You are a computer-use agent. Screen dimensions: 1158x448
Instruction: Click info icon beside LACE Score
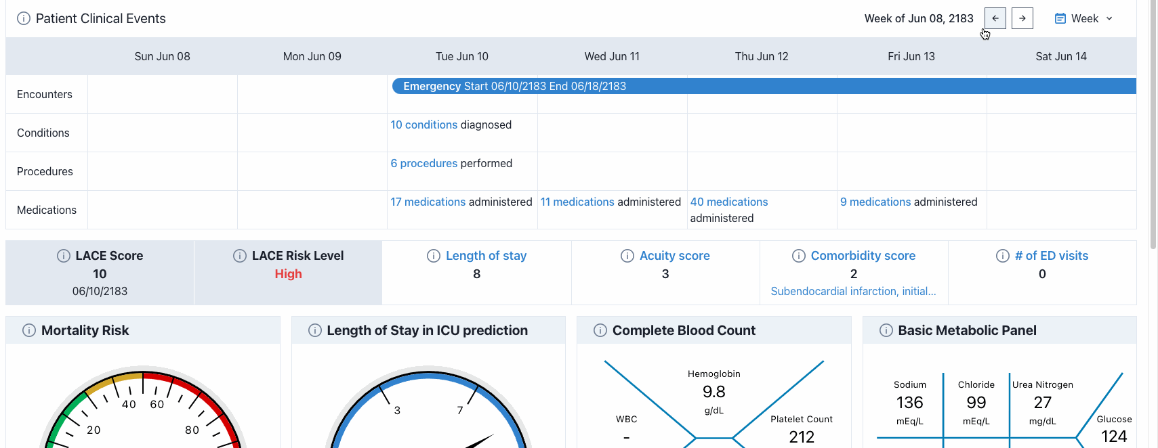click(64, 256)
